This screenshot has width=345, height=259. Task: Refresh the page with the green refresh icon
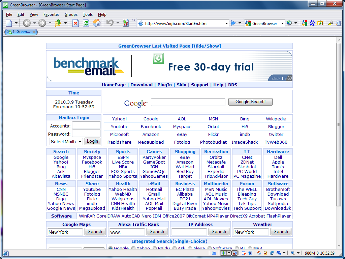click(86, 23)
